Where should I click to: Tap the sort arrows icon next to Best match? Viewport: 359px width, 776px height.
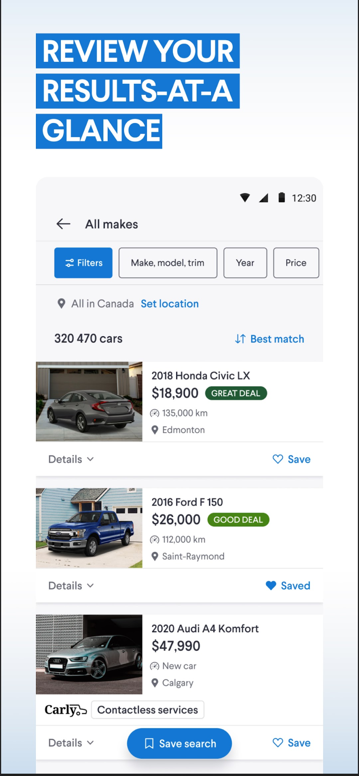[x=240, y=339]
